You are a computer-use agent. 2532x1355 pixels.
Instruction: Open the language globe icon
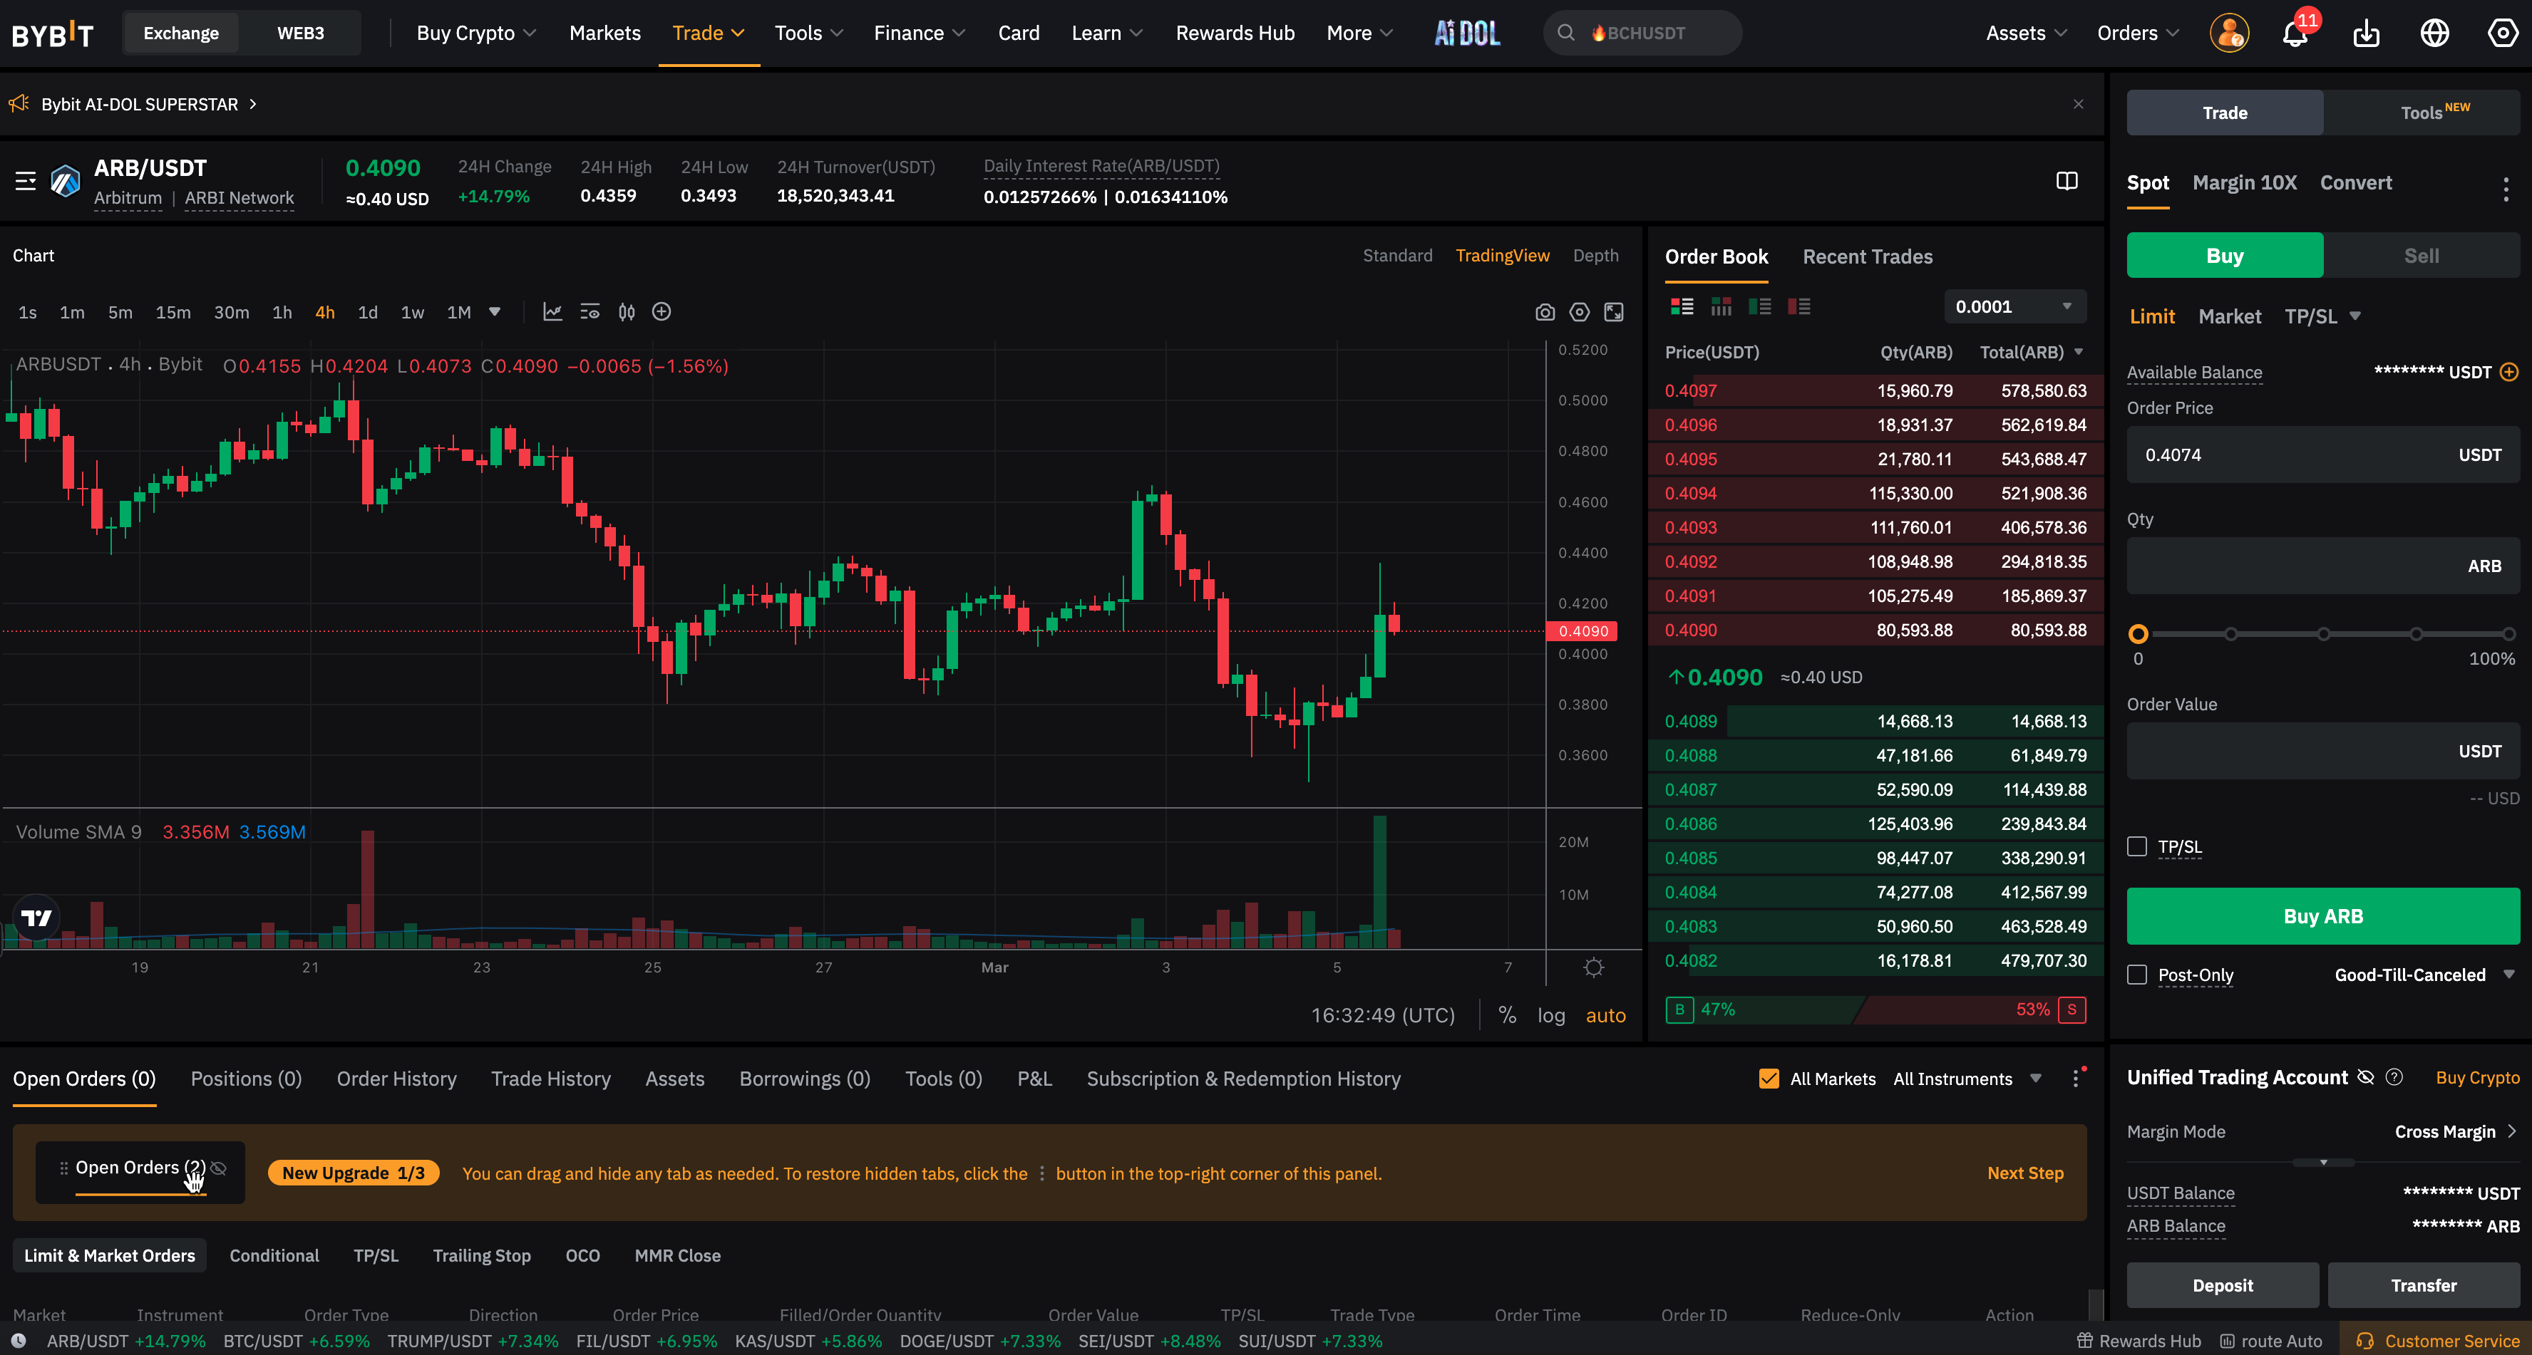pos(2434,33)
